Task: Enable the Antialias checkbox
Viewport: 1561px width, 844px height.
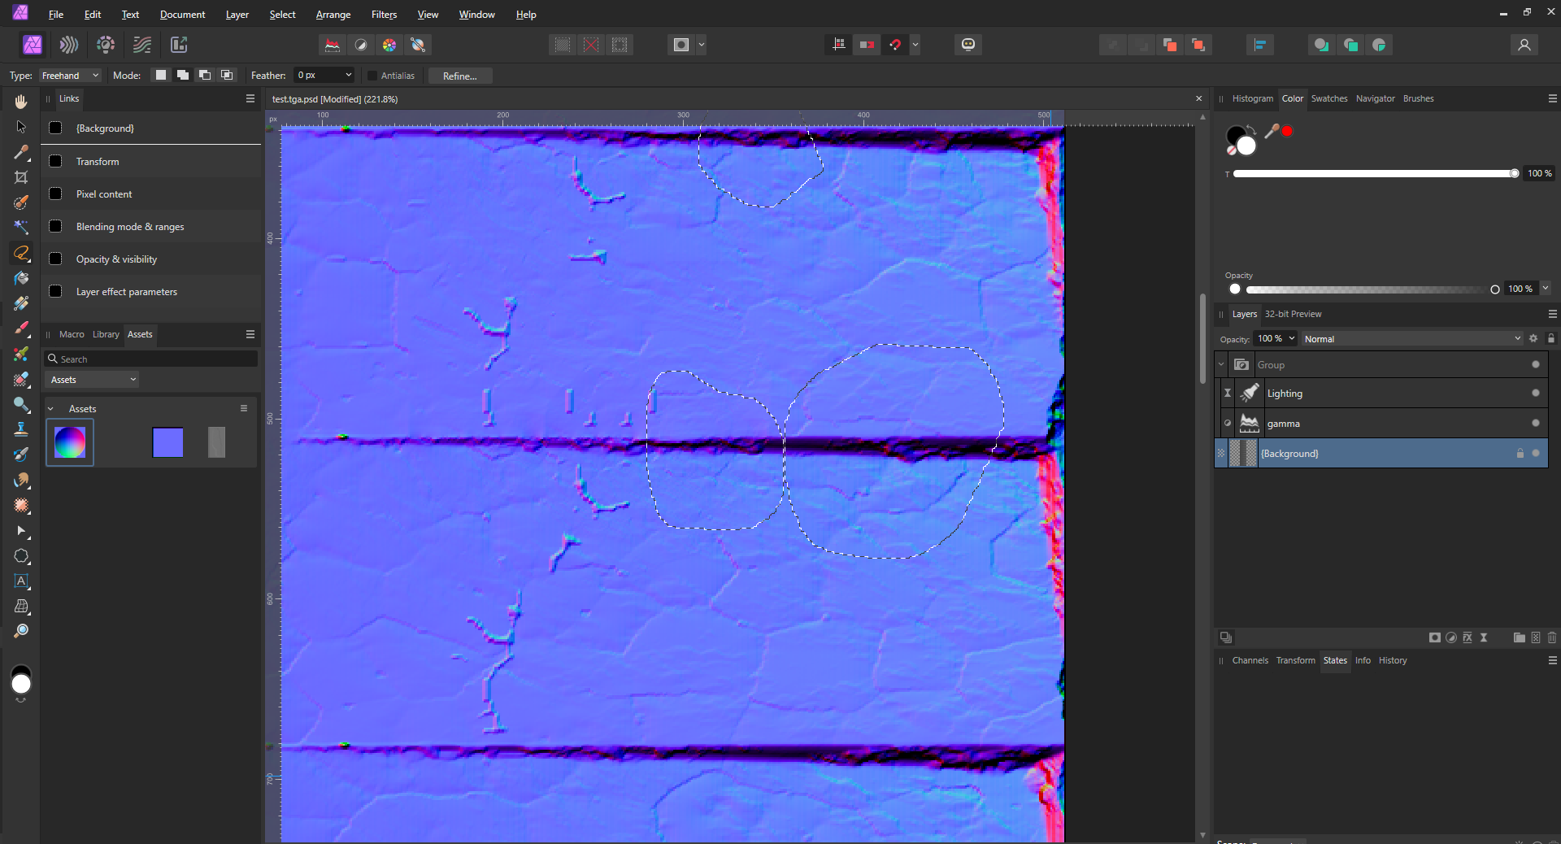Action: (x=372, y=76)
